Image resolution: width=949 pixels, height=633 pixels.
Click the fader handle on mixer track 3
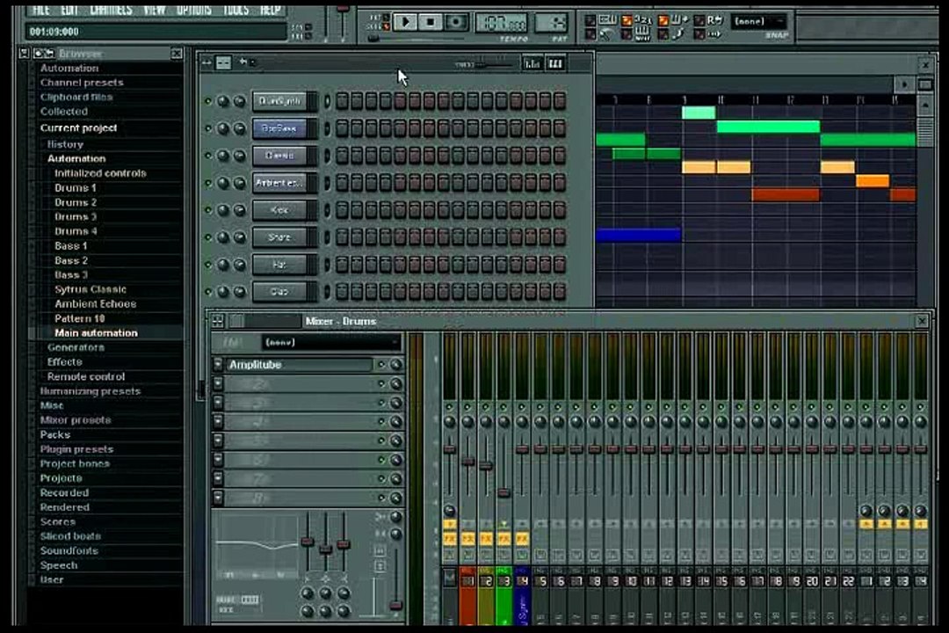tap(503, 493)
